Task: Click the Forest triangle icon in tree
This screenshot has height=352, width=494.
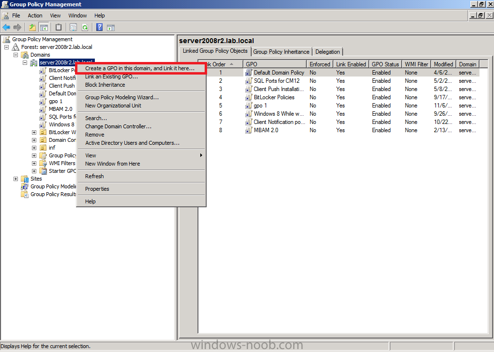Action: (x=15, y=47)
